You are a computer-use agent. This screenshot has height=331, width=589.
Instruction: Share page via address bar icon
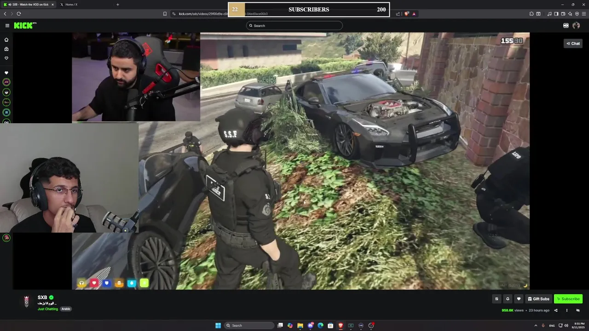click(398, 14)
